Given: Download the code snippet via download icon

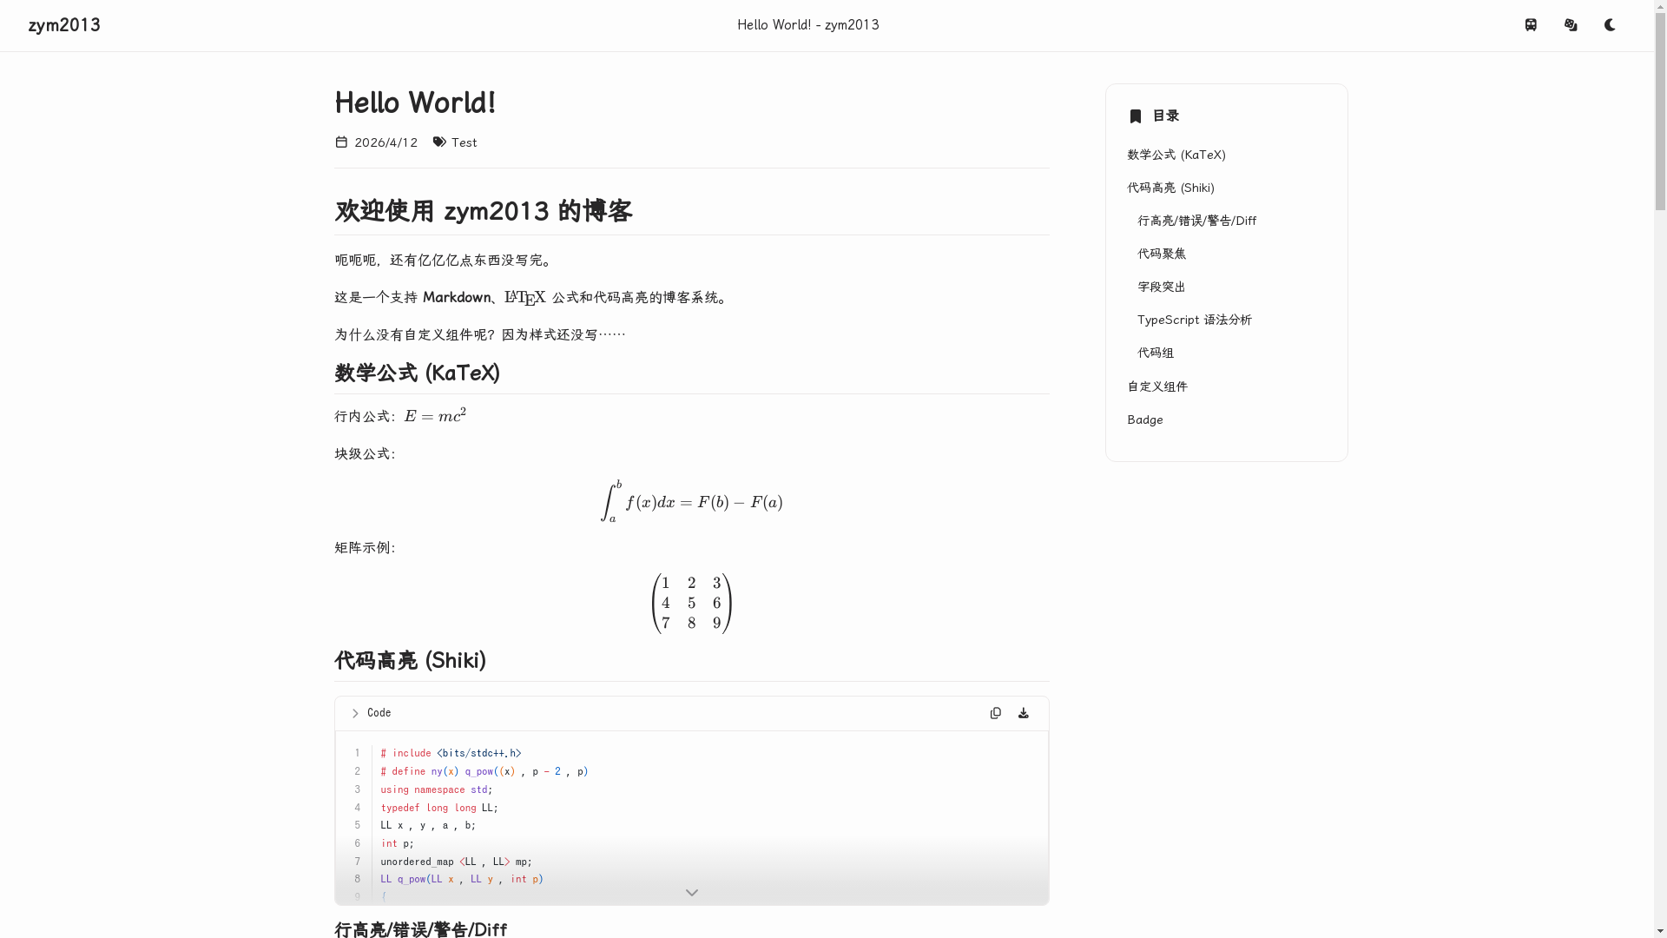Looking at the screenshot, I should pos(1024,713).
